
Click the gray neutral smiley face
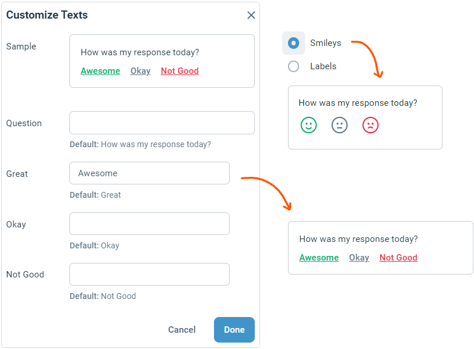(339, 125)
